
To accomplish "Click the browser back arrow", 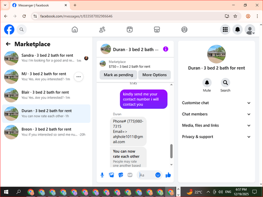I will [6, 16].
